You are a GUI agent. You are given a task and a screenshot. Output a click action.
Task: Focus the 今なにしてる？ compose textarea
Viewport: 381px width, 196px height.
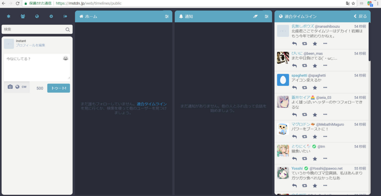pos(37,68)
